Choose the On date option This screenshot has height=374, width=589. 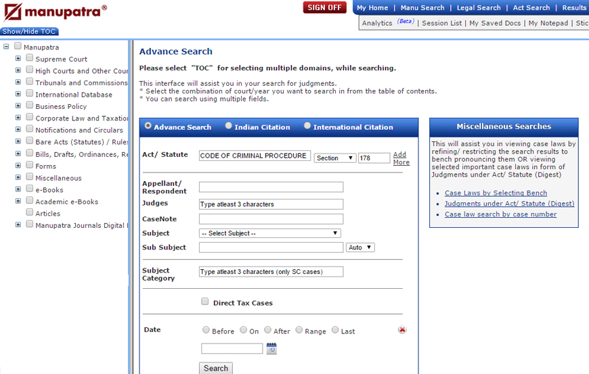[x=244, y=330]
